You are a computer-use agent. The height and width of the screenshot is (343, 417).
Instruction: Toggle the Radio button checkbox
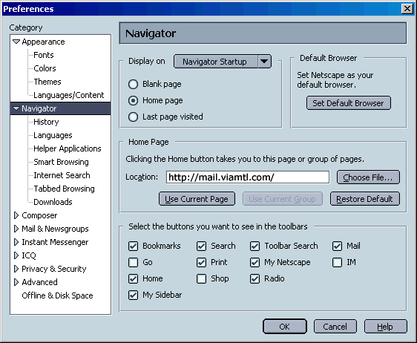(x=255, y=278)
